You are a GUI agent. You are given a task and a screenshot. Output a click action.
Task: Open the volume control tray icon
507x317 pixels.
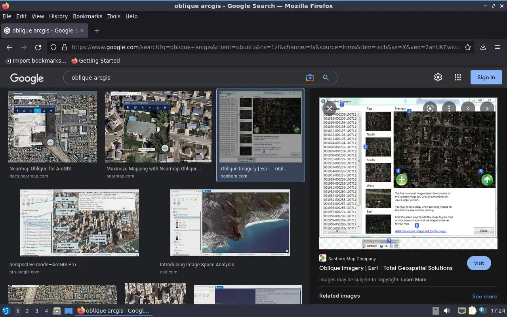(446, 311)
